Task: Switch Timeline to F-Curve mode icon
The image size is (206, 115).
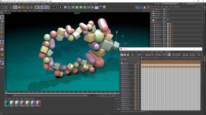Action: coord(125,55)
